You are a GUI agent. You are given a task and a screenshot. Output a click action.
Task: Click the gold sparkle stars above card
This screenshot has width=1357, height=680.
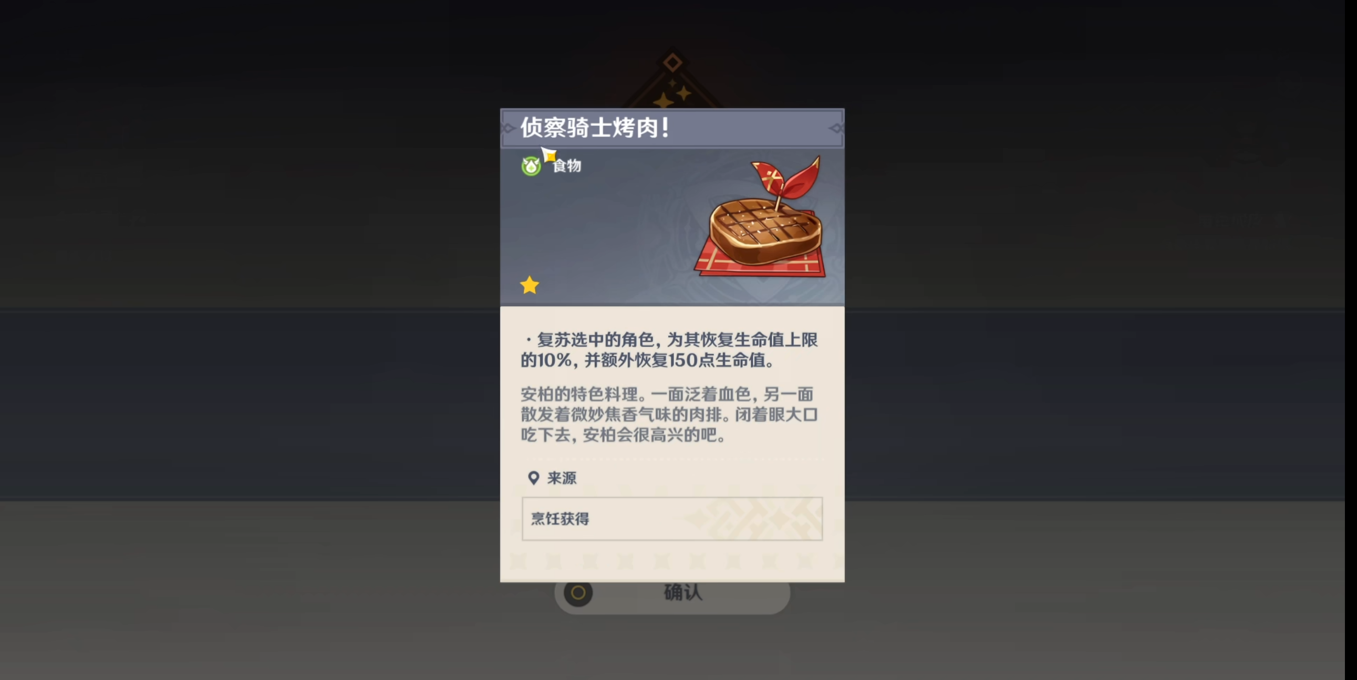(672, 94)
